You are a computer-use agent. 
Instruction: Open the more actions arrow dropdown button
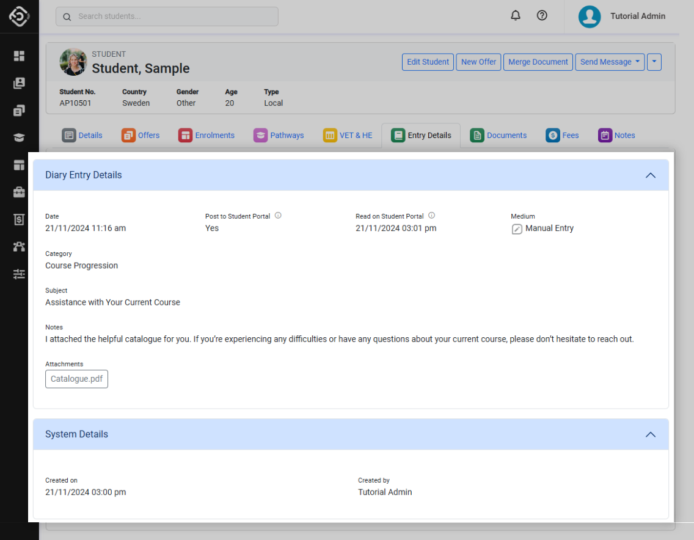point(654,62)
